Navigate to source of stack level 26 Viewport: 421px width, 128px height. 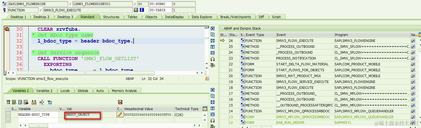(413, 41)
